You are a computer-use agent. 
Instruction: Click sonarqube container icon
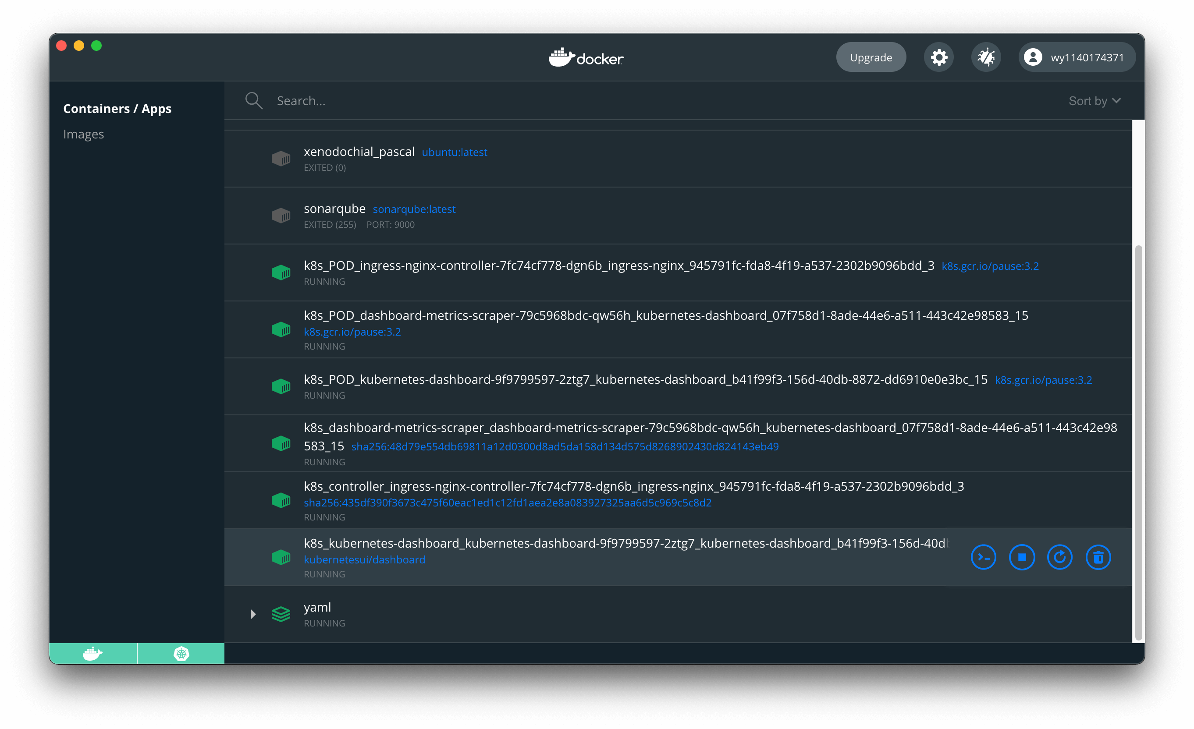point(281,216)
